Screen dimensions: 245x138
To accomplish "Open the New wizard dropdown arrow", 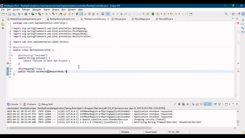I will (x=6, y=14).
